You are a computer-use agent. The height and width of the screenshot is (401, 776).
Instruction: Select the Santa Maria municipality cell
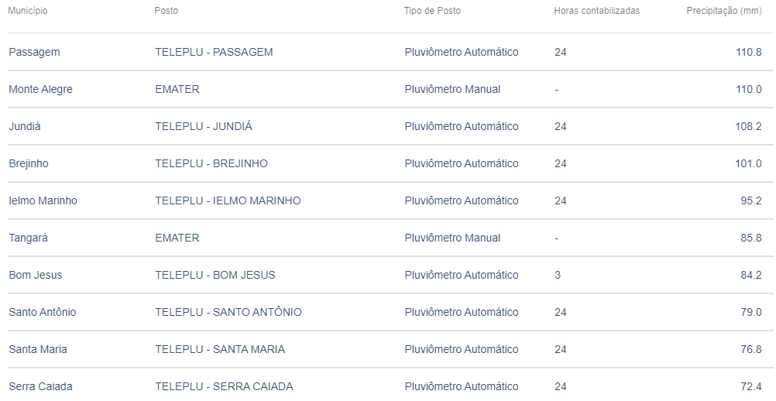[38, 349]
